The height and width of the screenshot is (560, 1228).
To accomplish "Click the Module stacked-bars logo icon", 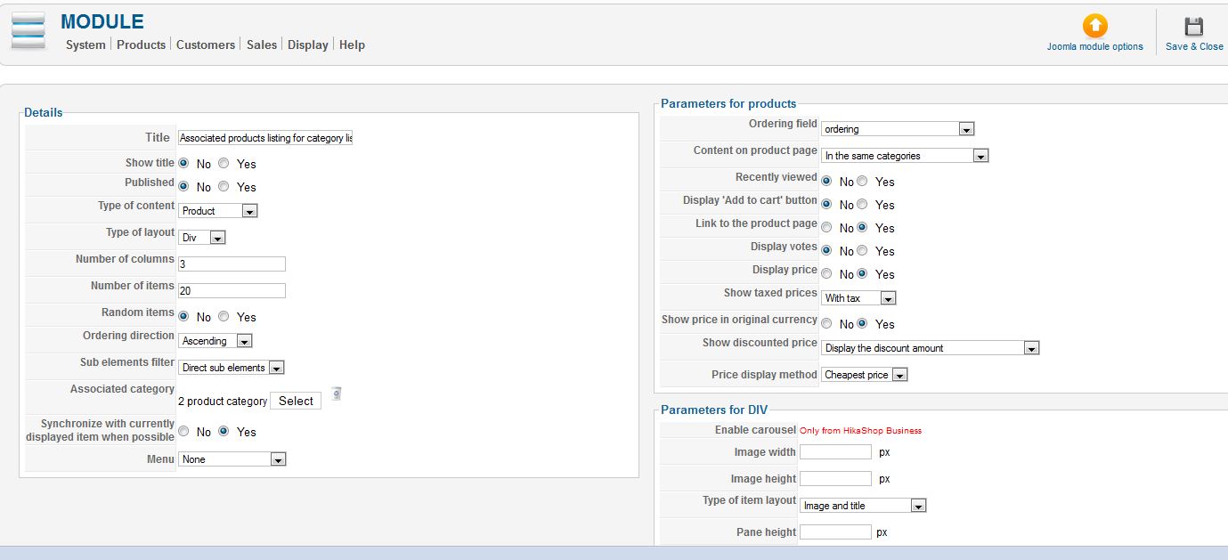I will point(28,31).
